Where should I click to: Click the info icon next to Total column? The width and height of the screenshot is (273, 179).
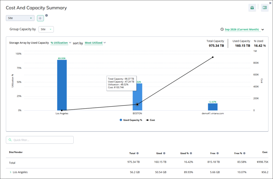click(x=138, y=153)
